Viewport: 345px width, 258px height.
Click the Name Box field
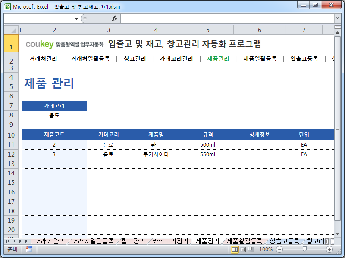pos(39,18)
